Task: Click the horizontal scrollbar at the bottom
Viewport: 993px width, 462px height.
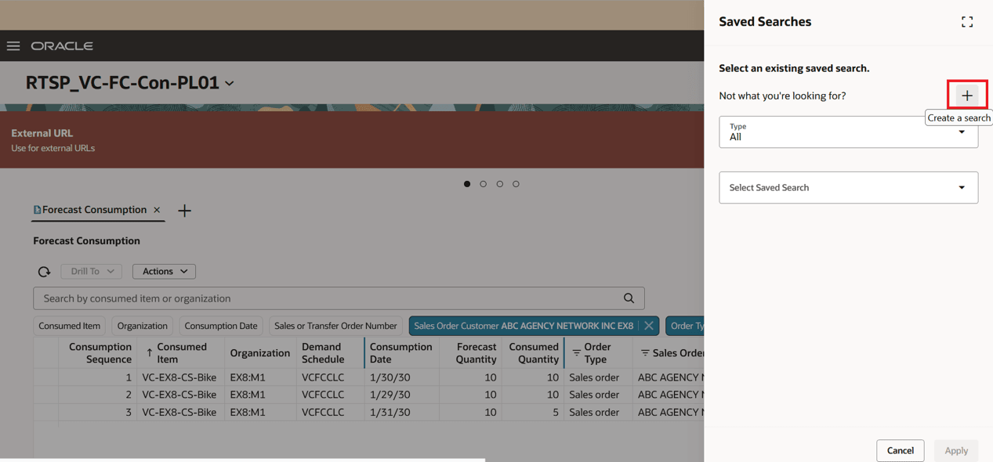Action: [x=242, y=460]
